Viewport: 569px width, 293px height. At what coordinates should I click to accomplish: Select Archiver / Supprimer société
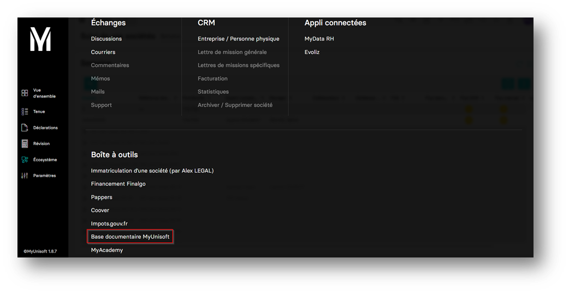(235, 105)
